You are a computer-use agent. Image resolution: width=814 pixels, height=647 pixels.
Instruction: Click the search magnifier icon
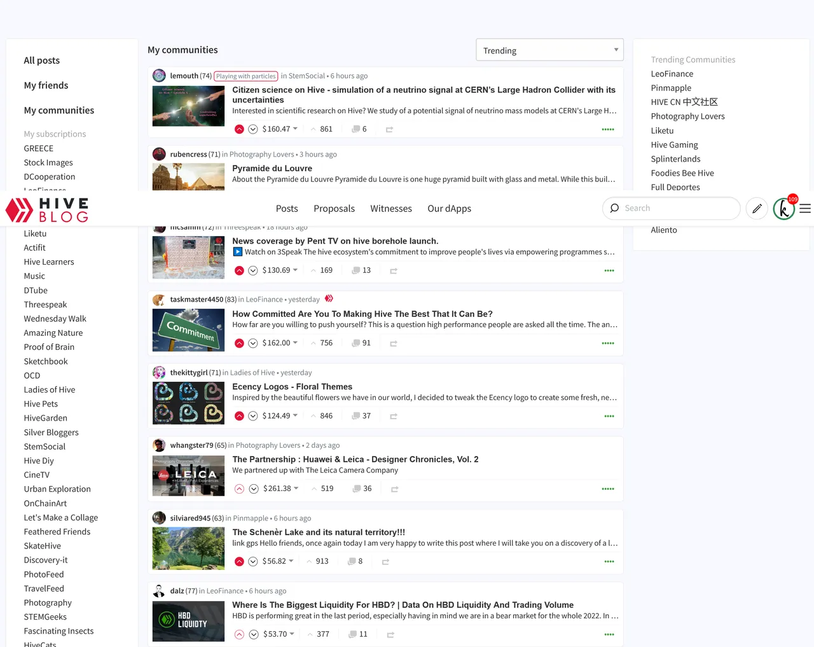[x=614, y=208]
